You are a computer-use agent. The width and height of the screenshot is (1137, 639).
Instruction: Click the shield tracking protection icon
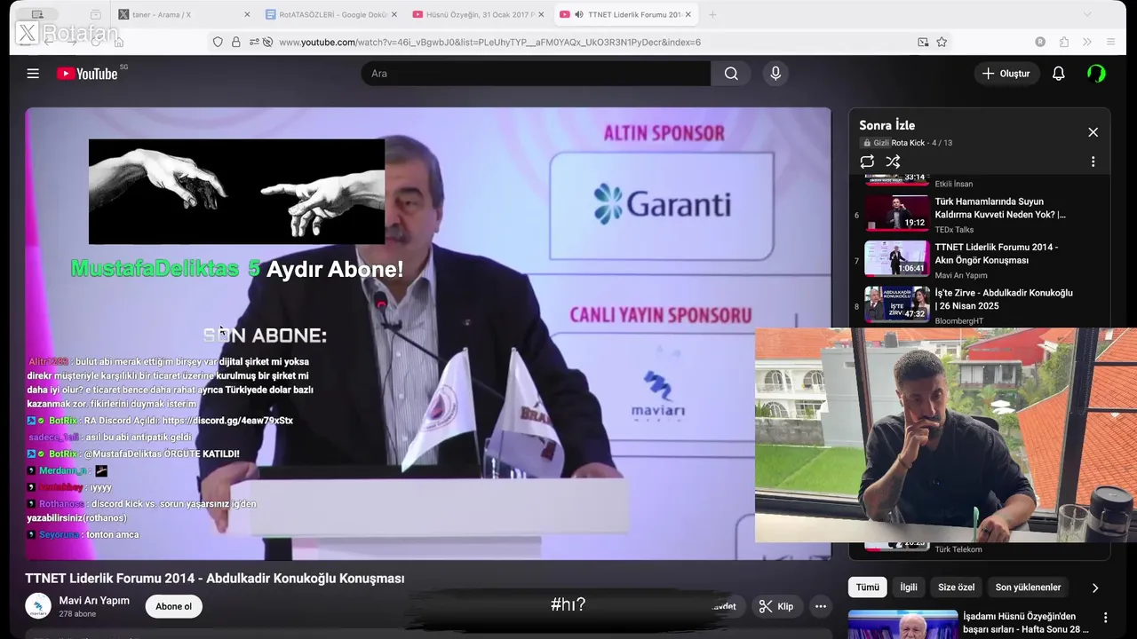pos(218,42)
